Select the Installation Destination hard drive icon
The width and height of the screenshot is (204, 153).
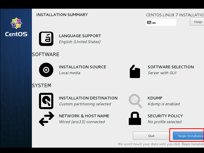click(46, 101)
